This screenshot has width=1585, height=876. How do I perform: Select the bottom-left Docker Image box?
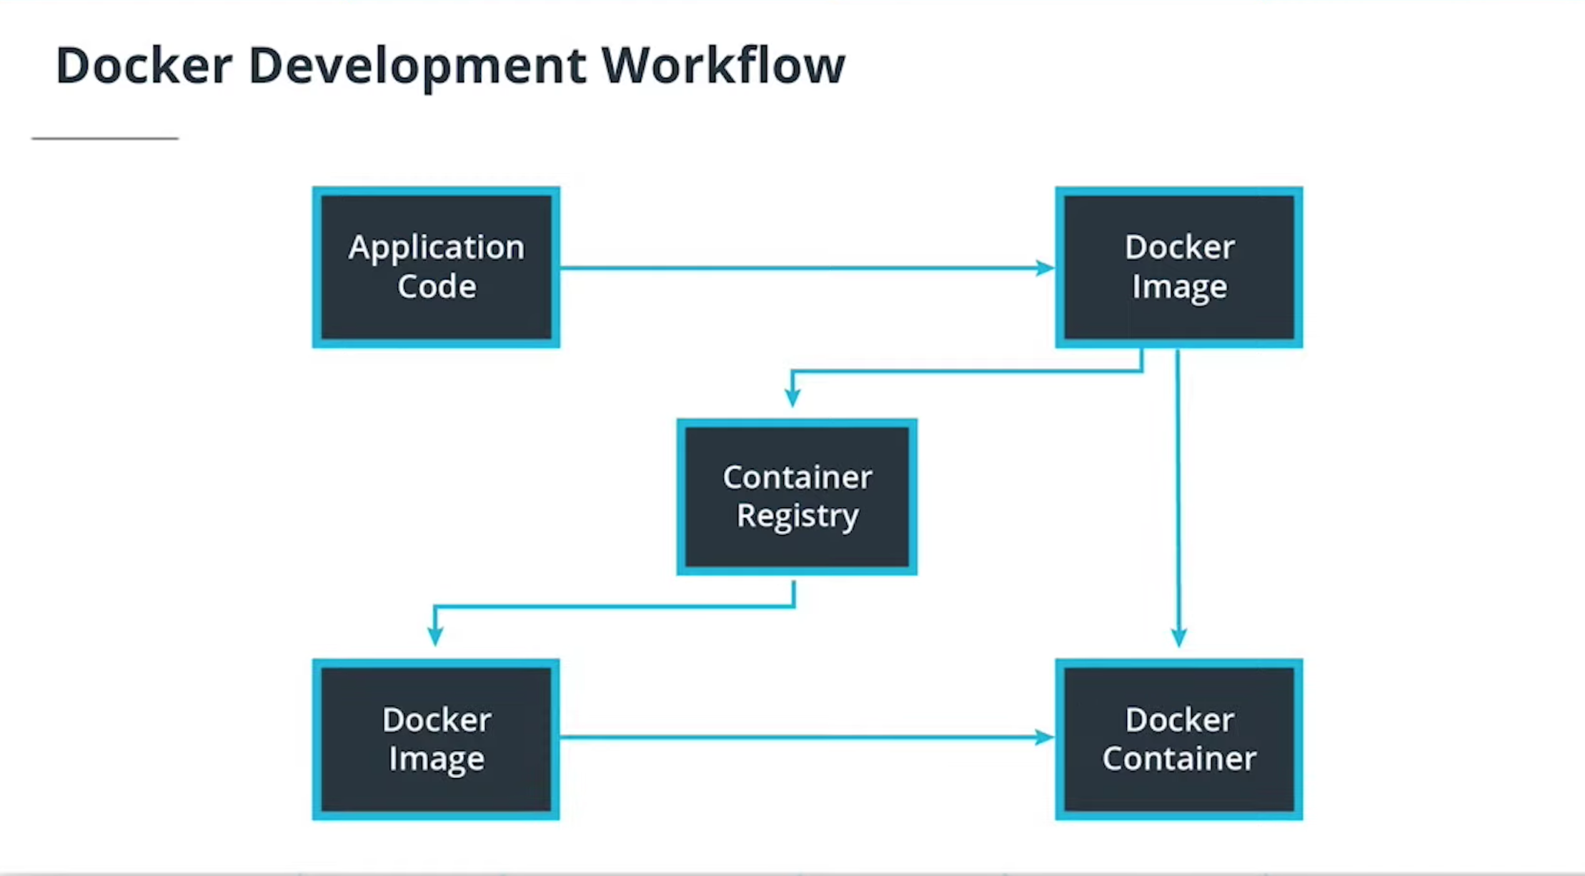(x=436, y=739)
